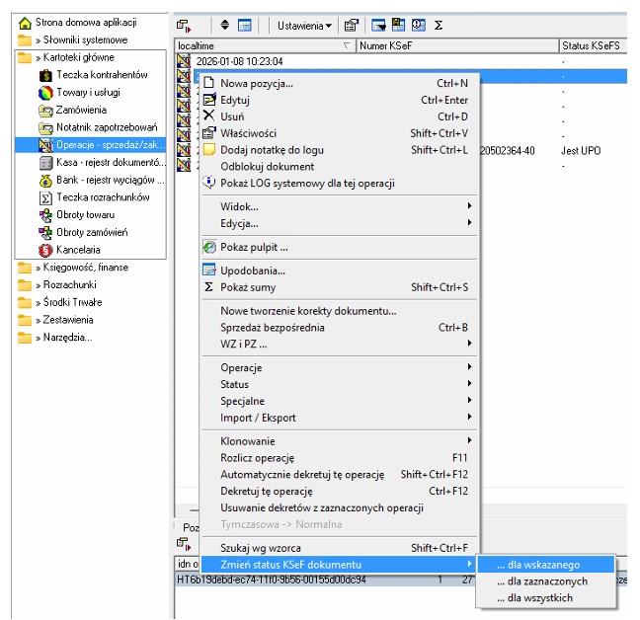Open the Ustawienia dropdown in toolbar

click(x=303, y=24)
